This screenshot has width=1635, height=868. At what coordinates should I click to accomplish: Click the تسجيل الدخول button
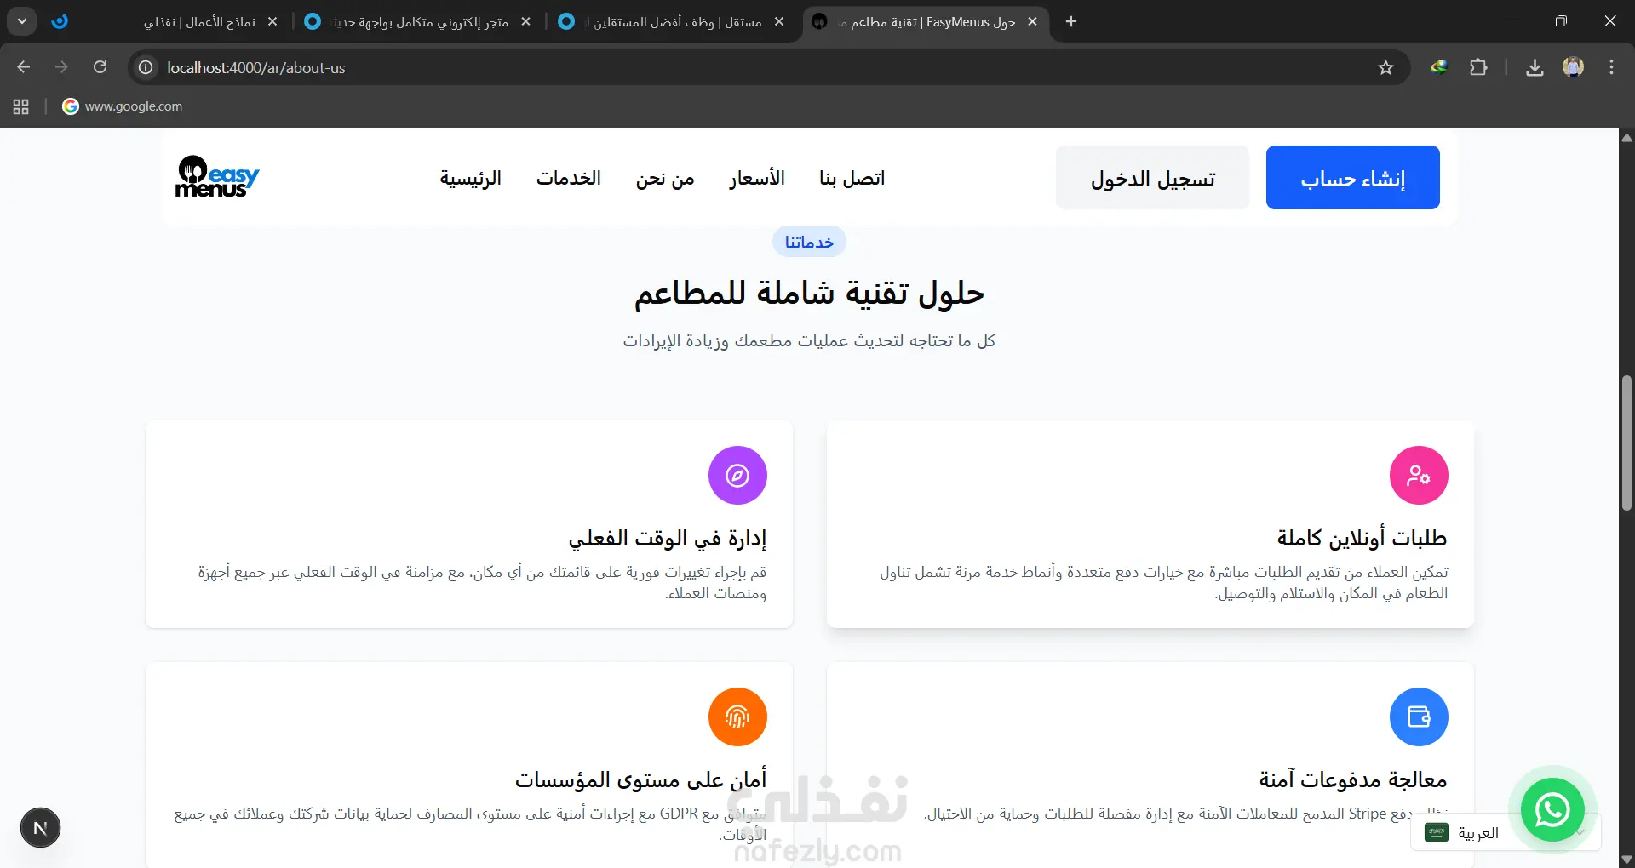pos(1153,177)
